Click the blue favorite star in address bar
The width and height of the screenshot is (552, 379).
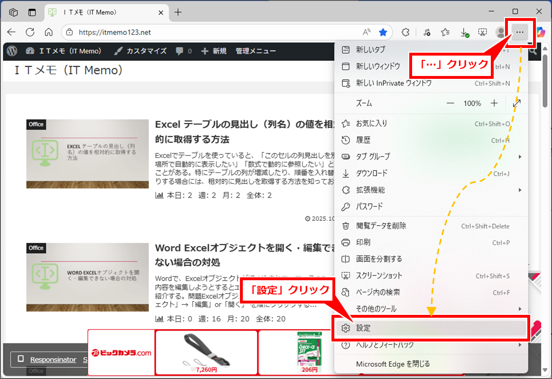pyautogui.click(x=383, y=32)
